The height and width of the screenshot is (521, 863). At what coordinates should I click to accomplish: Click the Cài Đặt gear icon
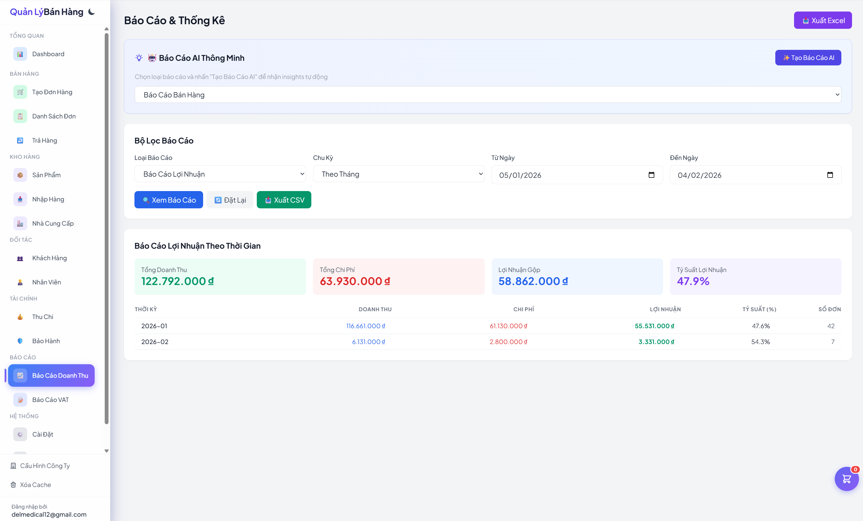pyautogui.click(x=20, y=434)
